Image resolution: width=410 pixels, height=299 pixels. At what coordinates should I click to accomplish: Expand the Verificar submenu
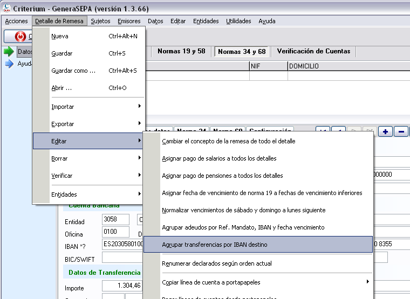tap(89, 176)
